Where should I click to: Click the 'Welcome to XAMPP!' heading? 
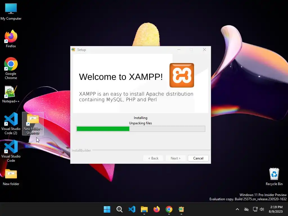(121, 77)
